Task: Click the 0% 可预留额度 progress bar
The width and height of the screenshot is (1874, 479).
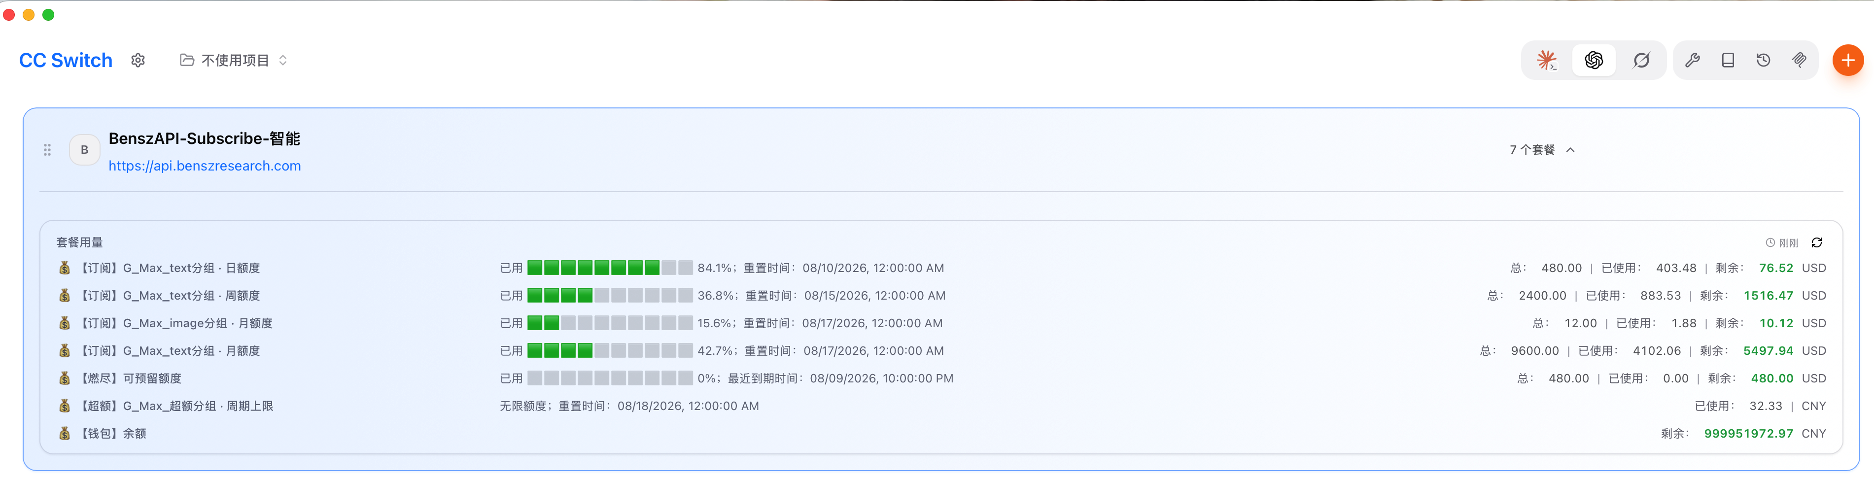Action: (610, 378)
